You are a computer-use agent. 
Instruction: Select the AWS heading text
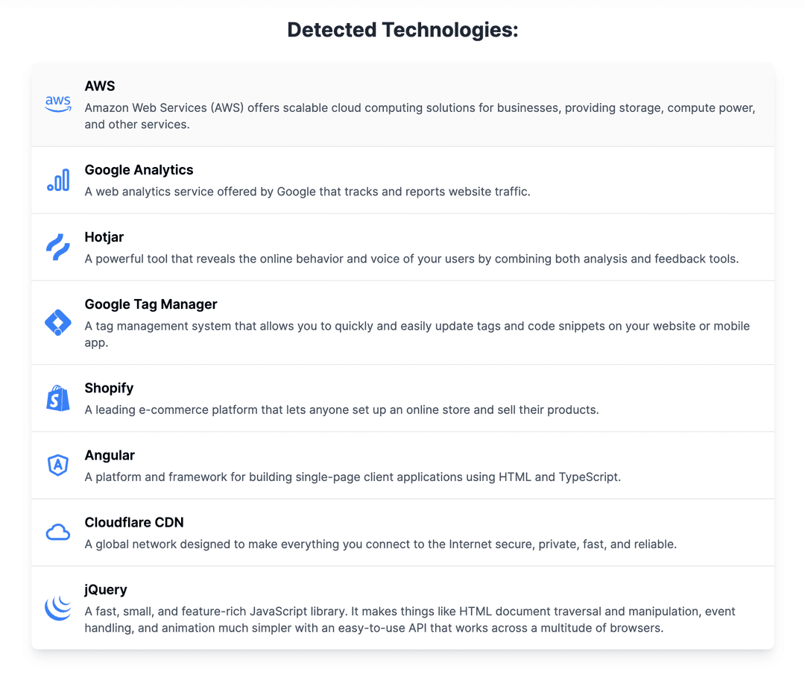pos(100,86)
